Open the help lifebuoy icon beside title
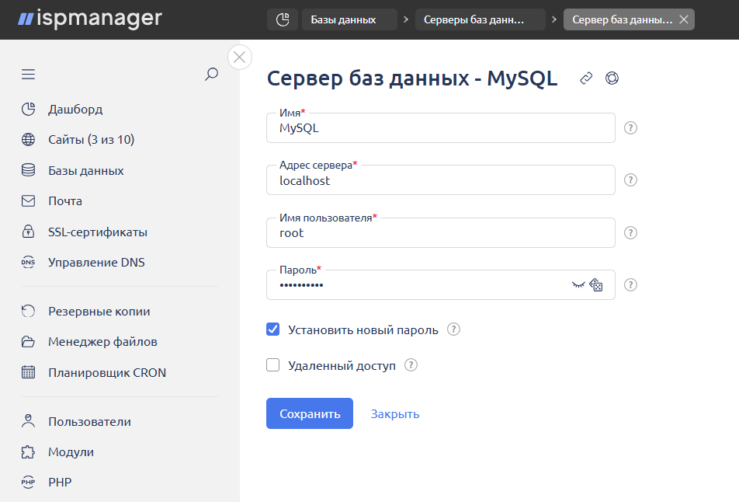The width and height of the screenshot is (739, 502). [612, 78]
